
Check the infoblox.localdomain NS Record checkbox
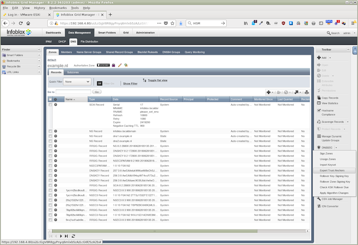(x=50, y=131)
